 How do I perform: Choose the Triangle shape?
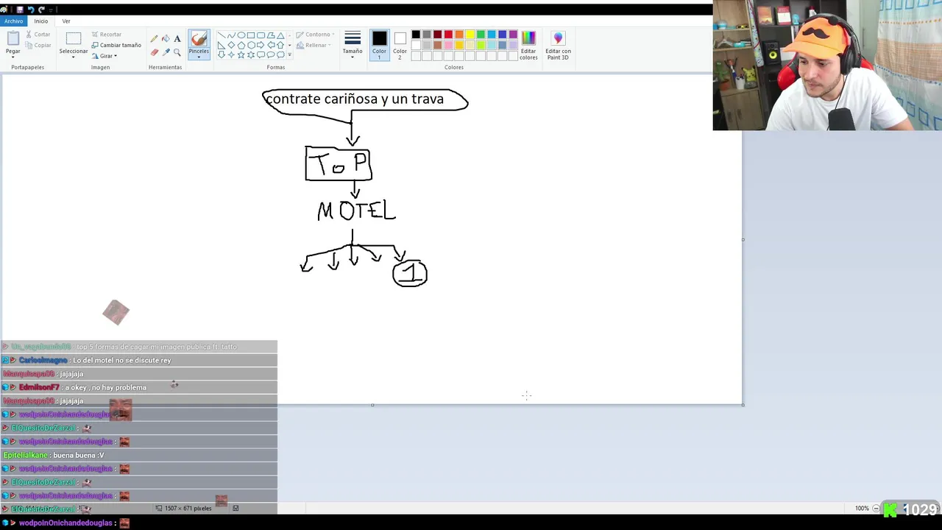pos(280,35)
